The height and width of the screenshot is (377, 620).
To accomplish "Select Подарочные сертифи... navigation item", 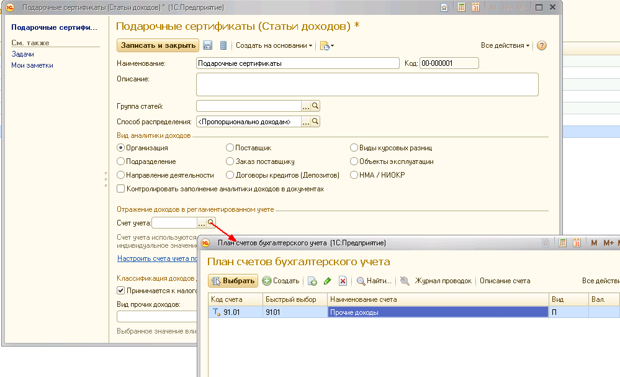I will tap(54, 27).
